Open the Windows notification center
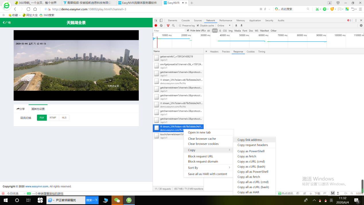The width and height of the screenshot is (364, 205). 357,200
